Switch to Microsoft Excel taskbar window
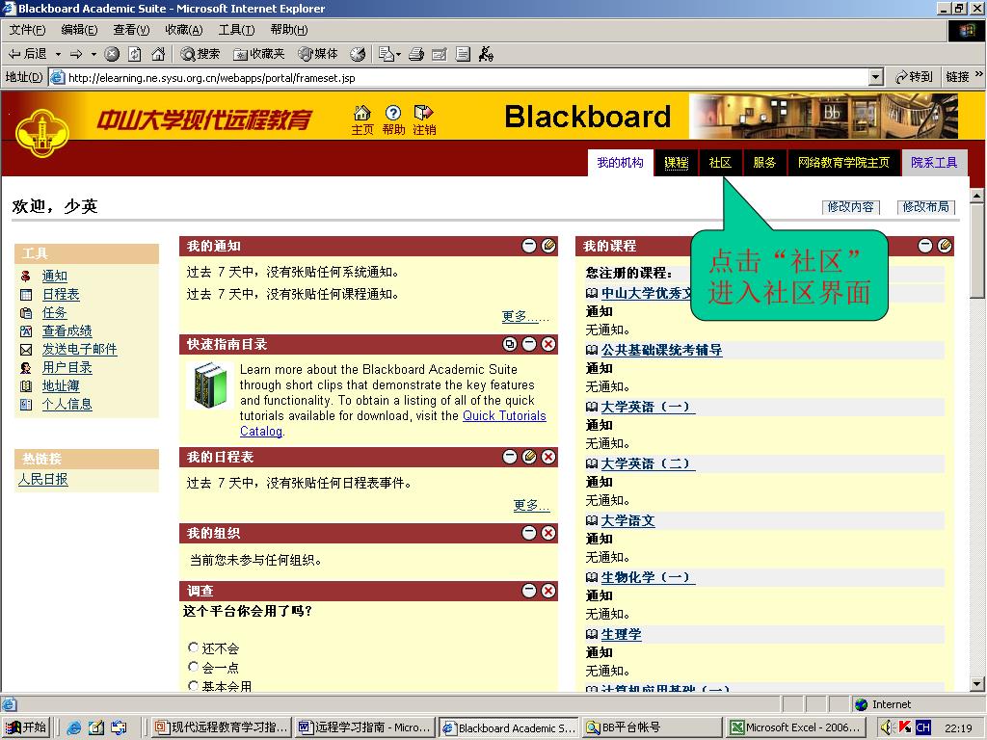This screenshot has height=740, width=987. point(796,727)
